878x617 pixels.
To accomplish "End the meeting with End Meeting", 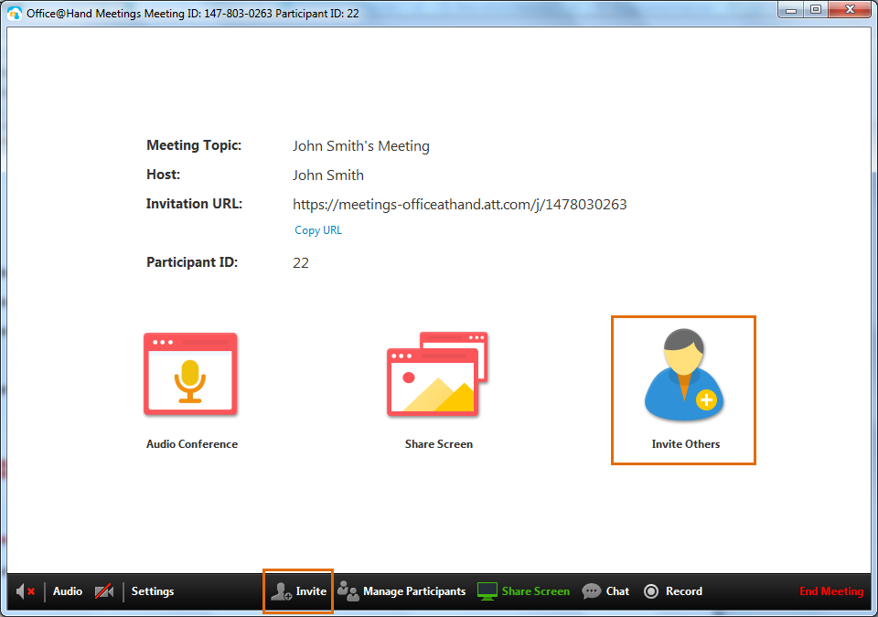I will click(831, 591).
